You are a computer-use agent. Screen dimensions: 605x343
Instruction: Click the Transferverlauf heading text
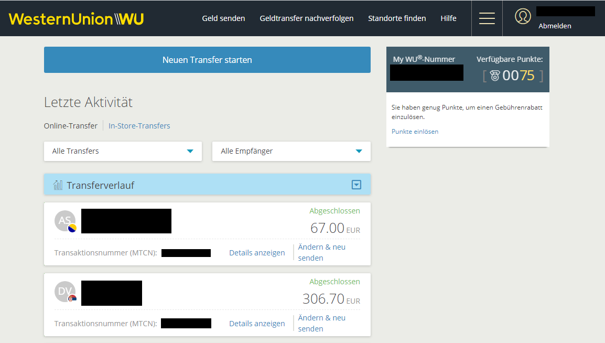[x=100, y=186]
